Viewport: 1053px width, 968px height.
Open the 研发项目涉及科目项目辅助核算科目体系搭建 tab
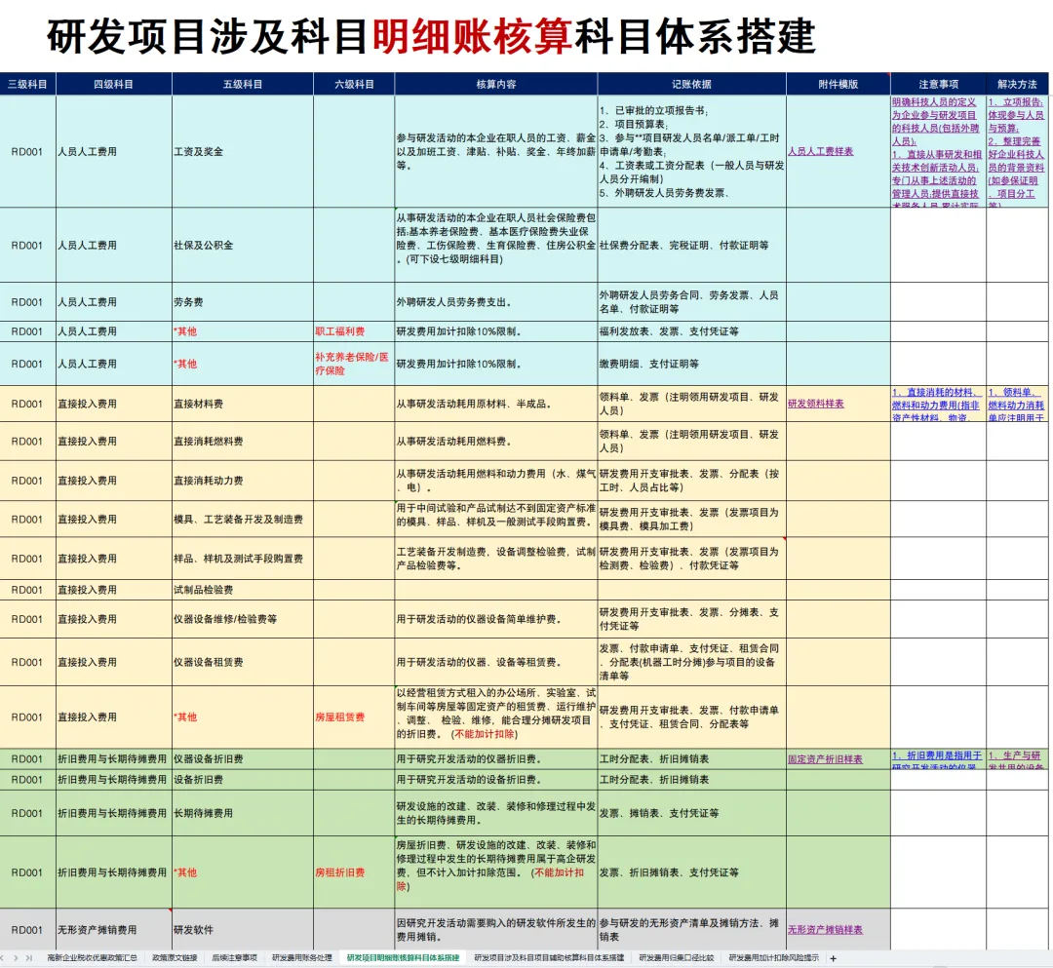(x=549, y=958)
